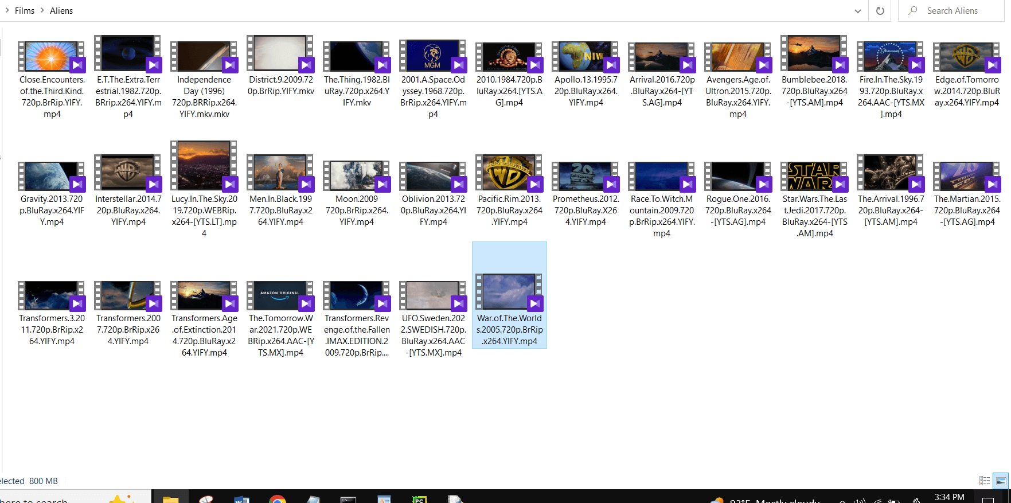Go to the Films folder in breadcrumb
The image size is (1011, 503).
(x=25, y=11)
